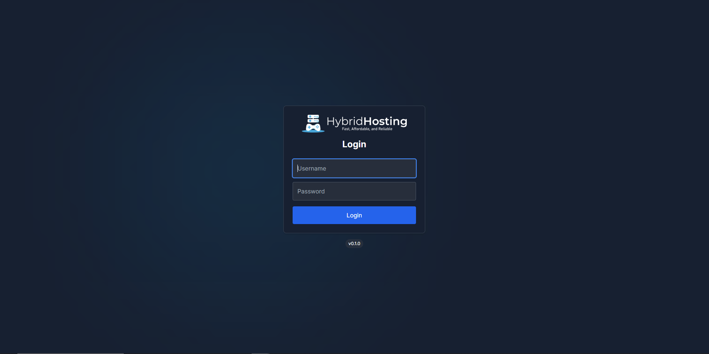Click the version pill below the card

click(354, 243)
